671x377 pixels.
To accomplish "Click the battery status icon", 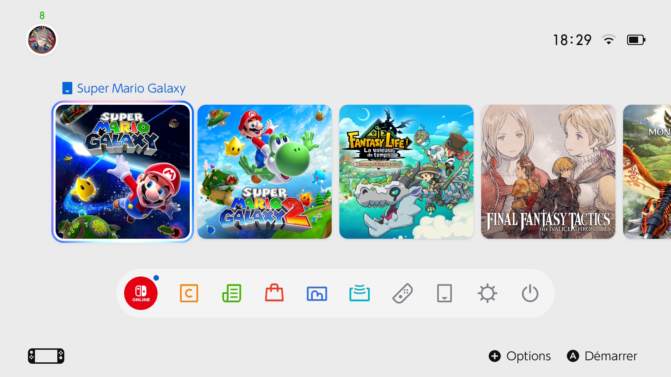I will pyautogui.click(x=636, y=40).
